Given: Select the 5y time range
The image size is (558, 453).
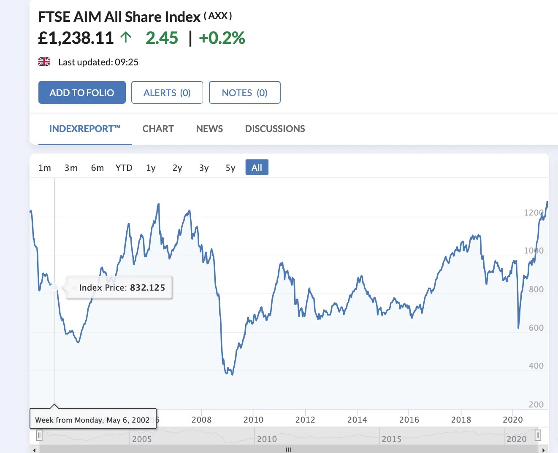Looking at the screenshot, I should (x=230, y=167).
